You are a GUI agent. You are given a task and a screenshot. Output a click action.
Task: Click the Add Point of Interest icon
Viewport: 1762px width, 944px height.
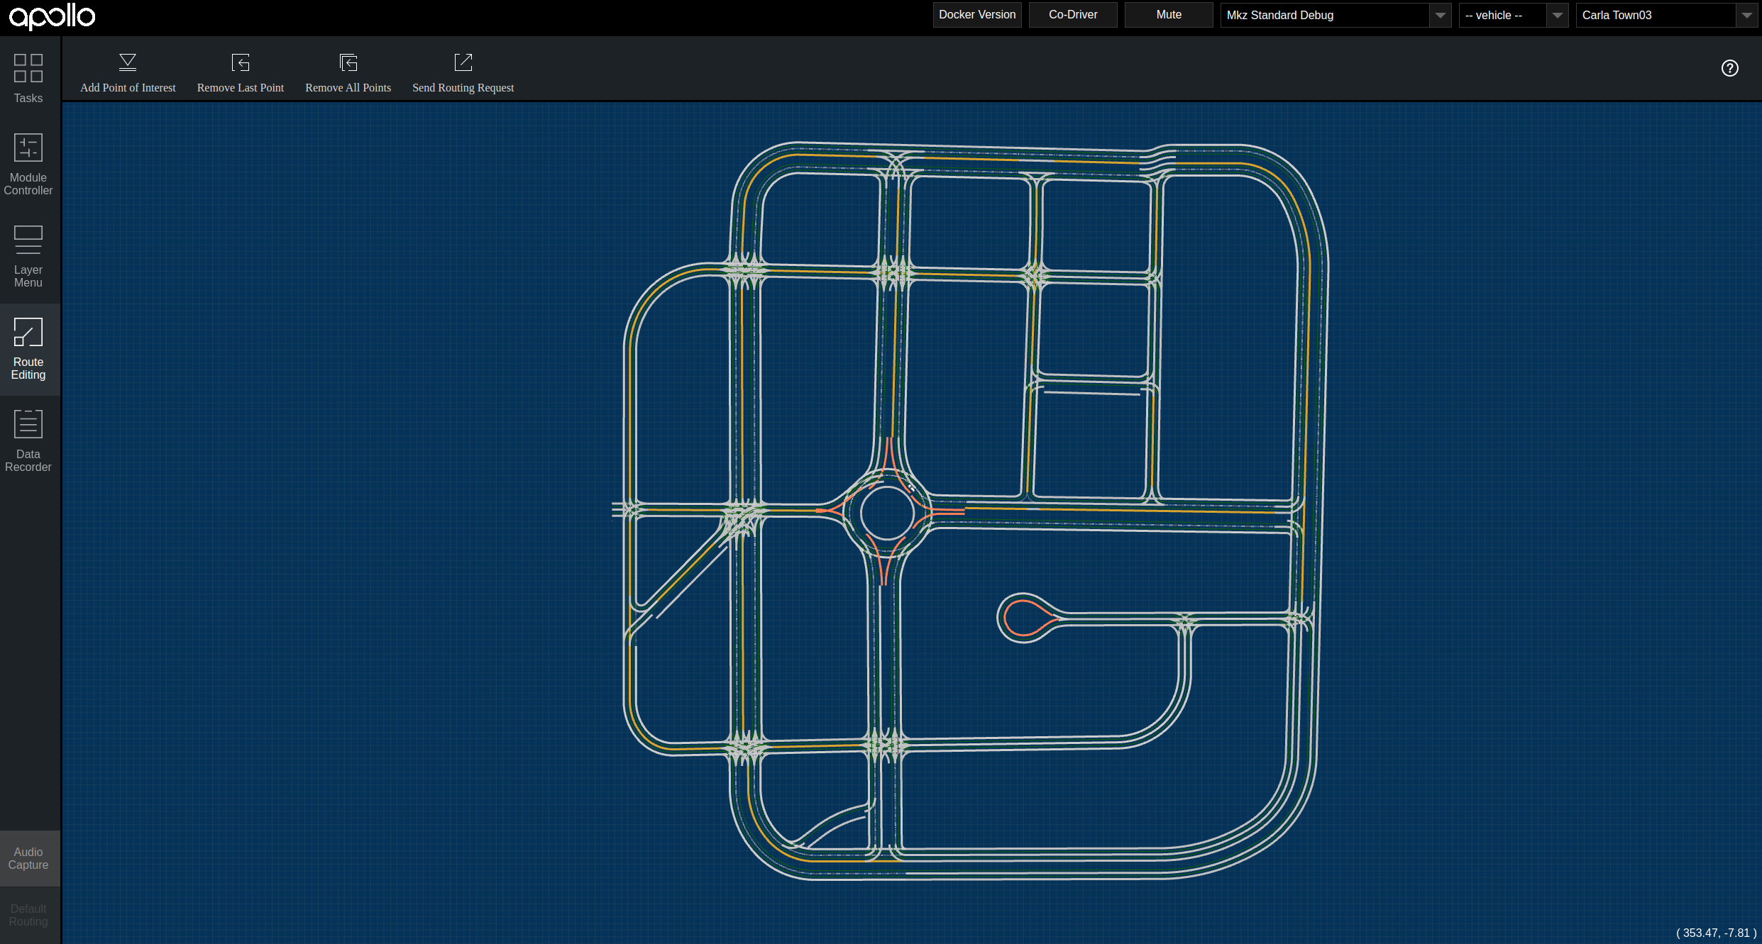128,62
